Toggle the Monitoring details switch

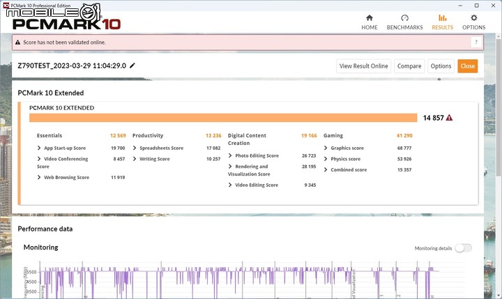click(x=463, y=248)
